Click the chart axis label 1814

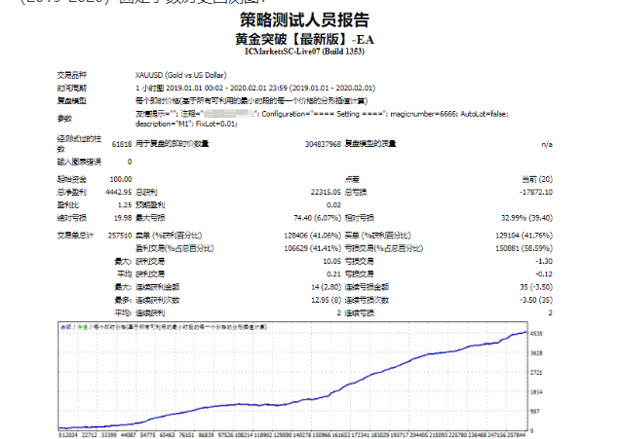click(x=536, y=392)
